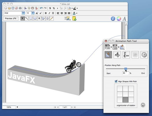Select the arrow selection tool

[23, 18]
